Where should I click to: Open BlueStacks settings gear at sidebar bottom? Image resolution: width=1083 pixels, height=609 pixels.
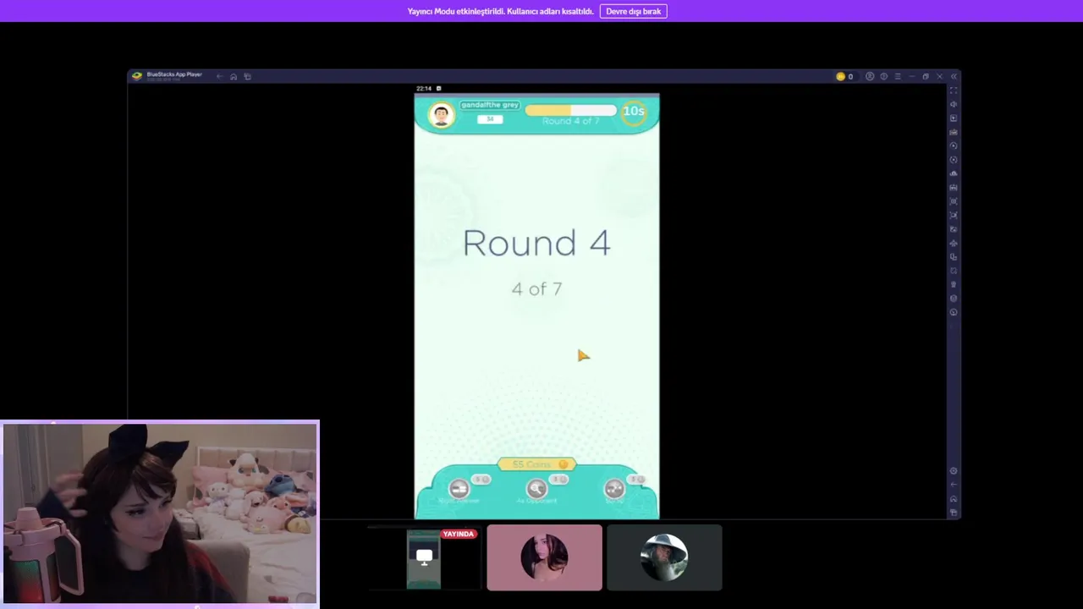point(954,471)
